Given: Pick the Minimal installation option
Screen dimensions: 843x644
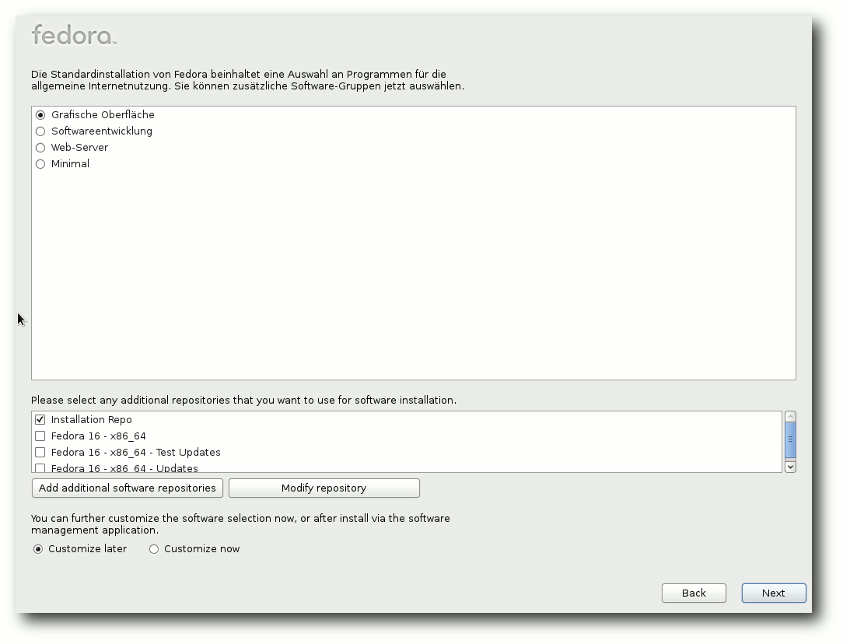Looking at the screenshot, I should pyautogui.click(x=40, y=164).
